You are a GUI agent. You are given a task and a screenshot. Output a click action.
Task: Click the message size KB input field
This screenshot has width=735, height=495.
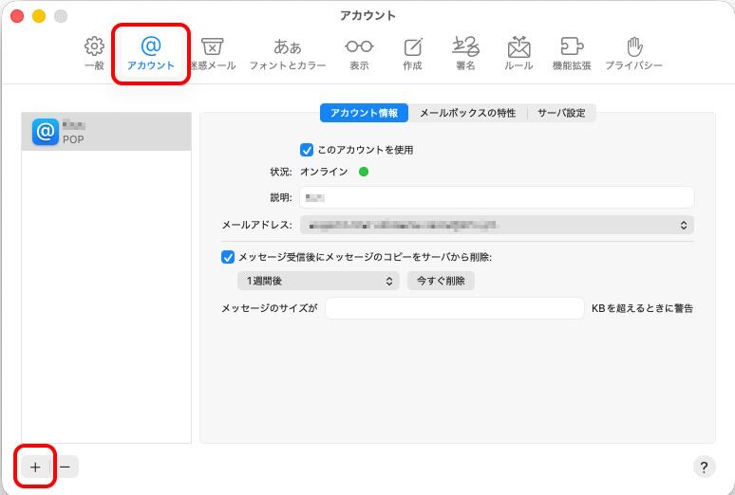(454, 308)
